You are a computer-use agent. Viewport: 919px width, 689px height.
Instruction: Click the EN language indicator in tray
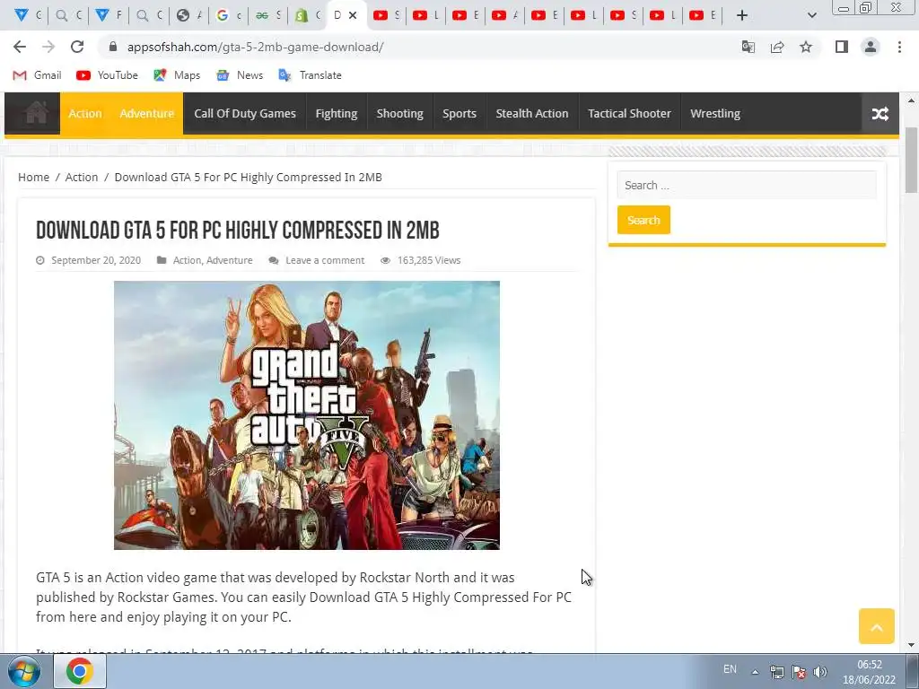(x=730, y=669)
